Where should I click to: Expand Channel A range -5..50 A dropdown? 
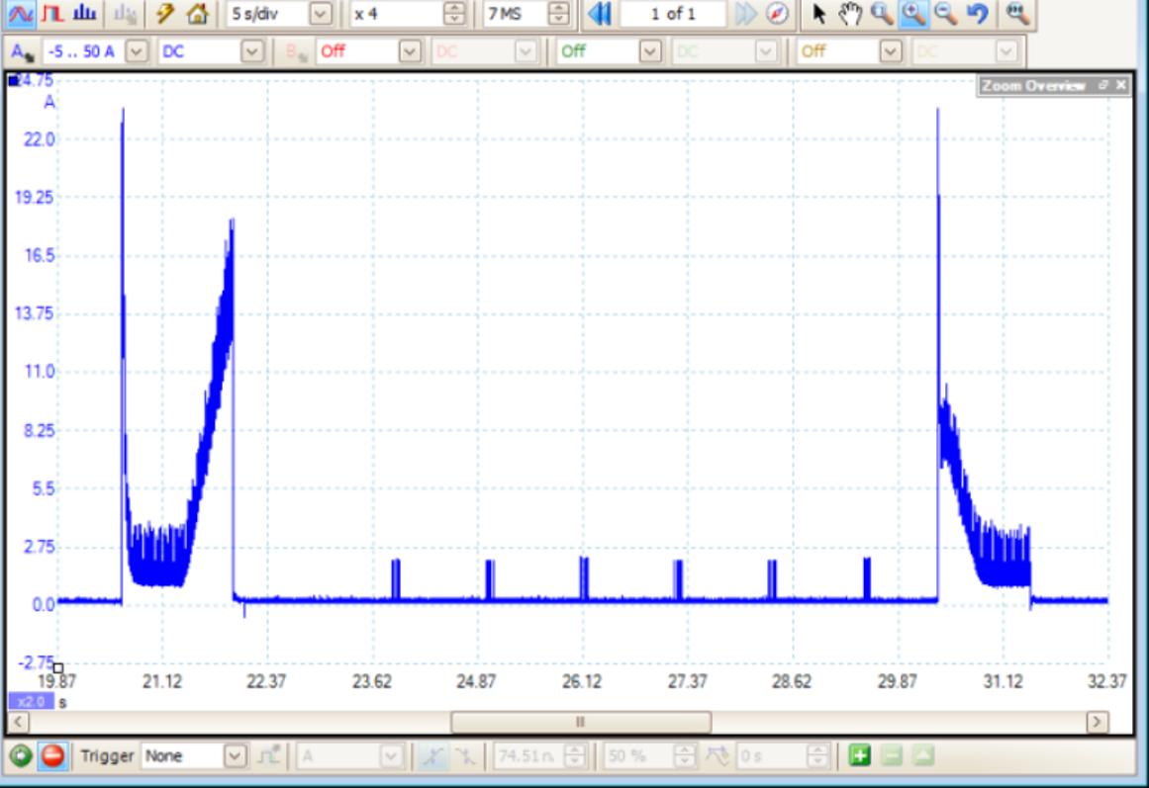[137, 50]
